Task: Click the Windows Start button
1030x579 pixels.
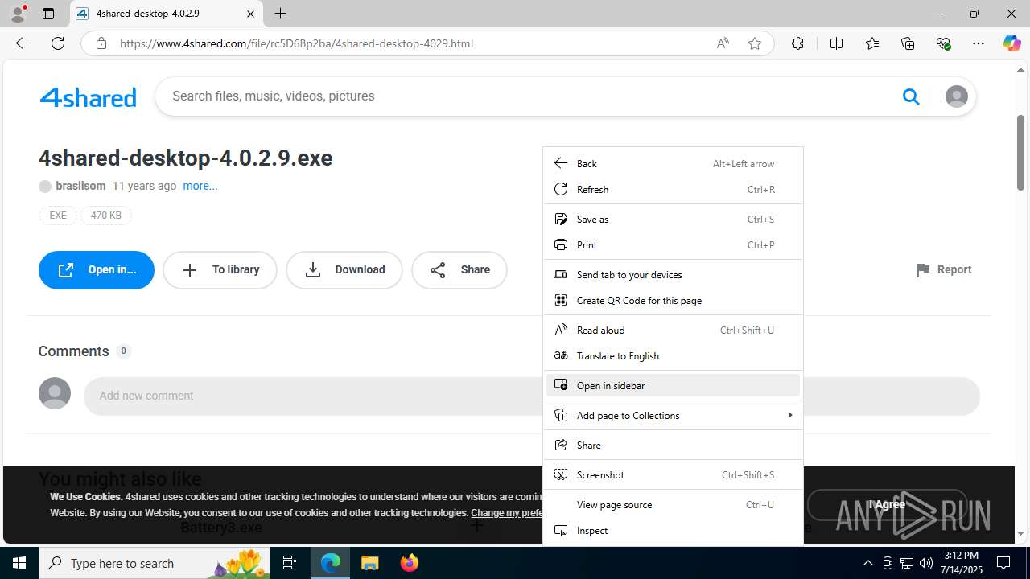Action: pos(19,563)
